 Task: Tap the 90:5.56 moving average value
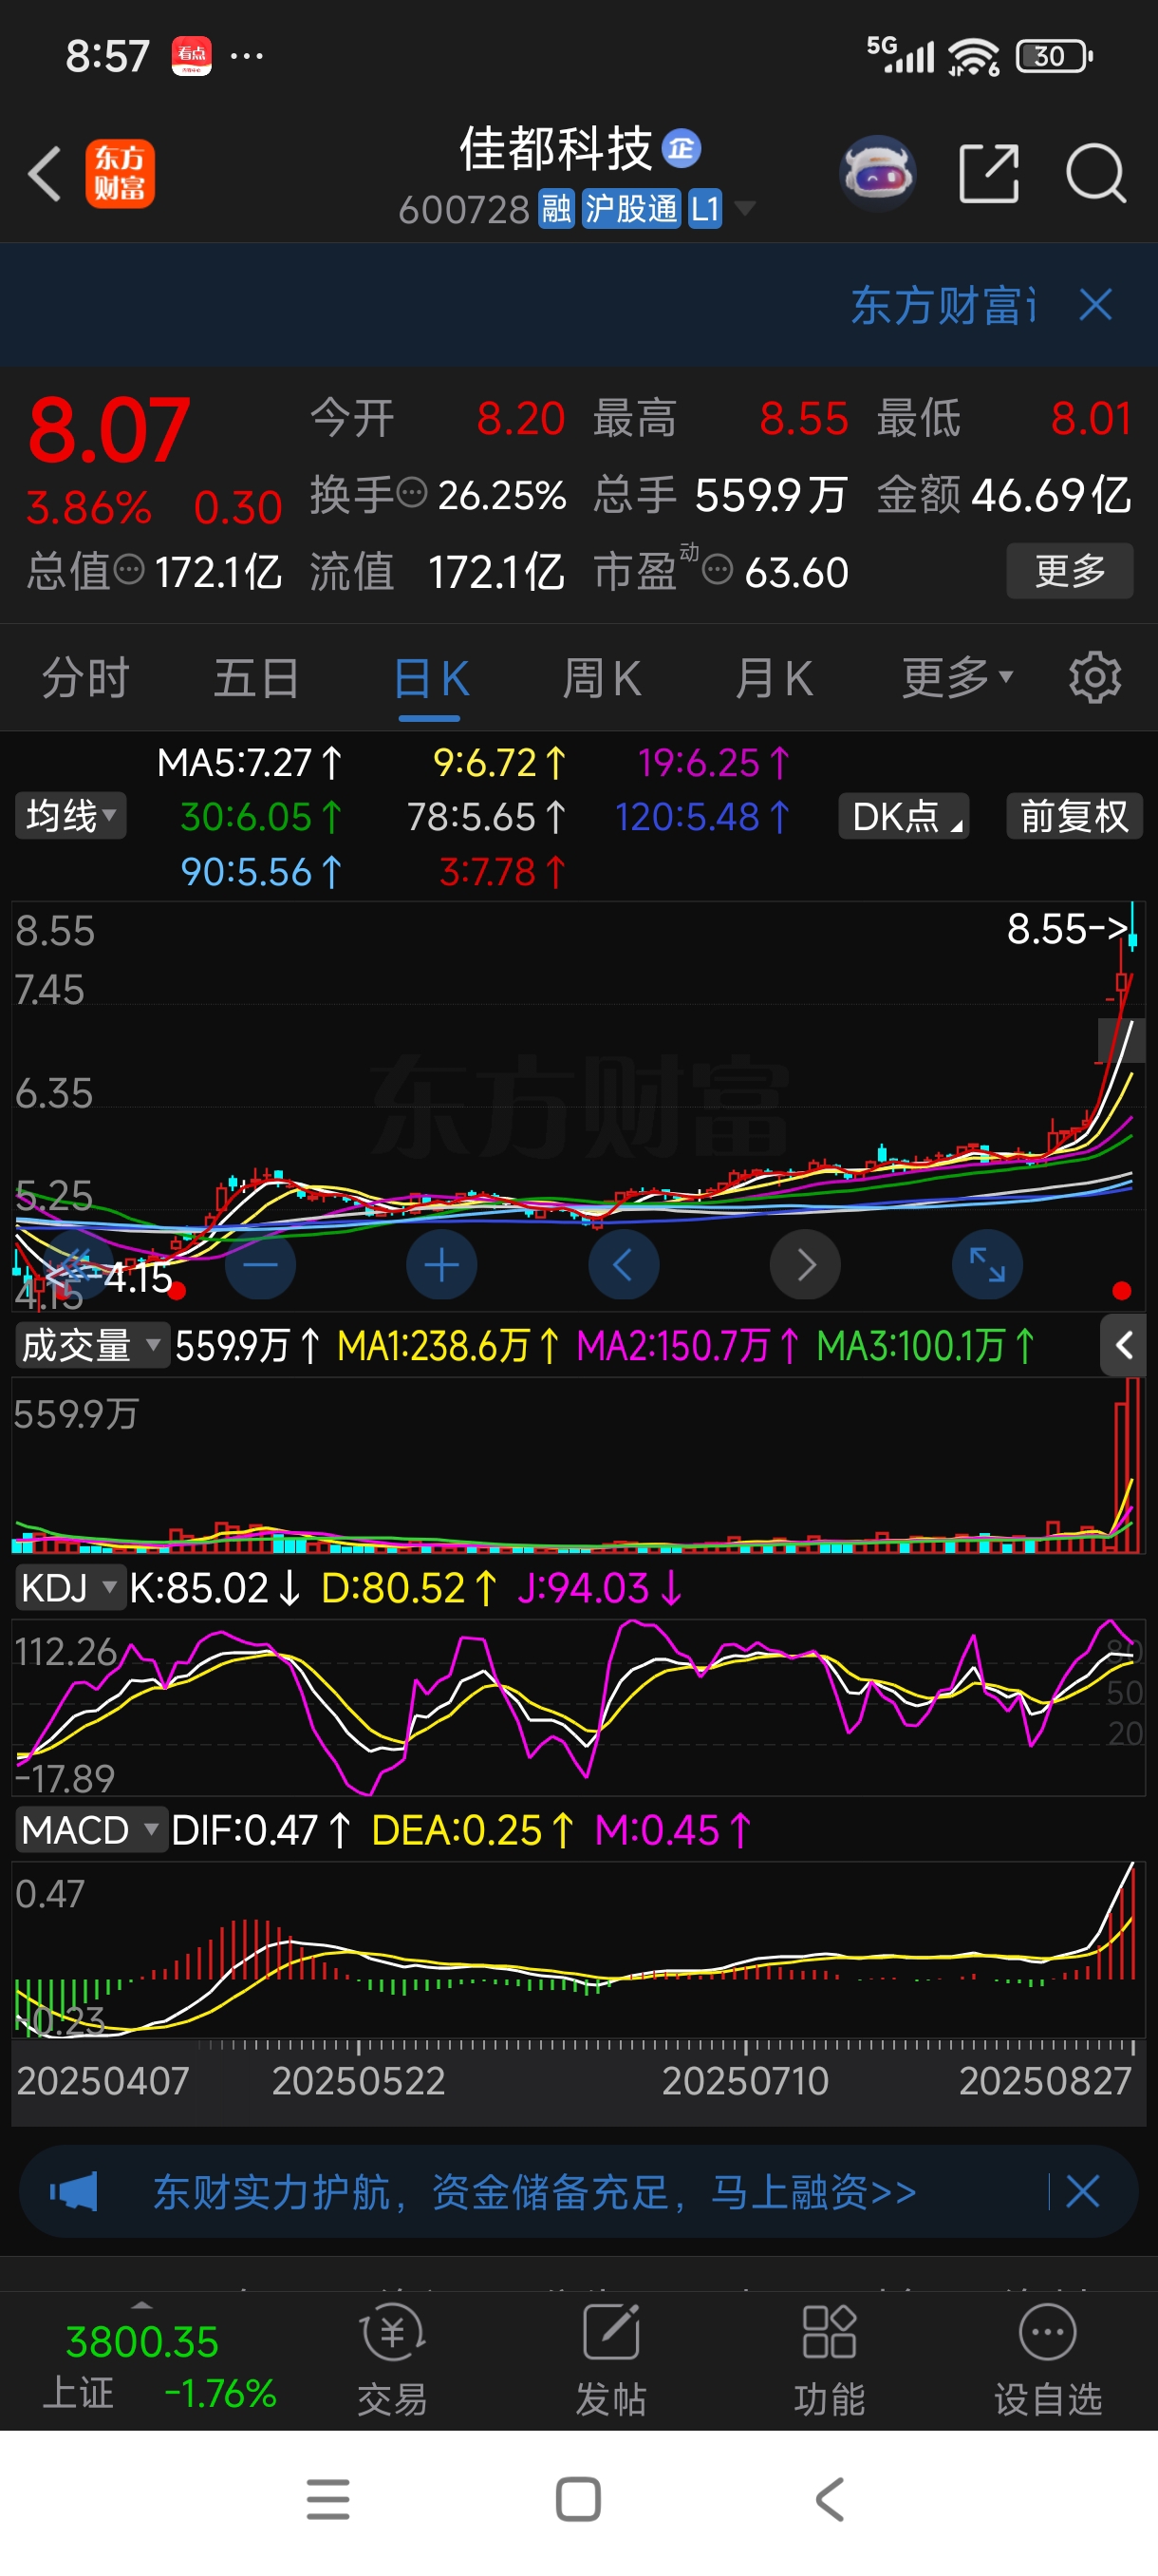point(261,872)
